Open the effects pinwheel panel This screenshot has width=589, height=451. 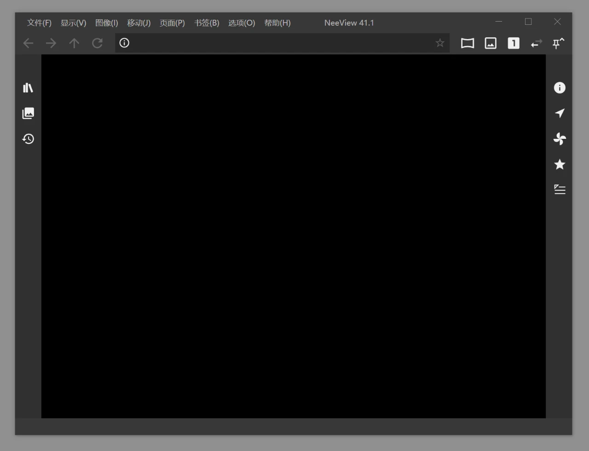pyautogui.click(x=560, y=139)
